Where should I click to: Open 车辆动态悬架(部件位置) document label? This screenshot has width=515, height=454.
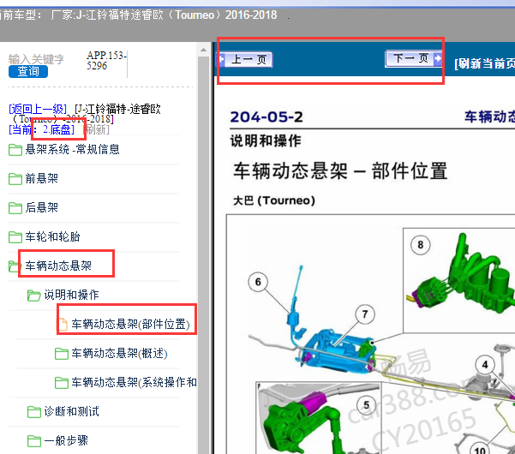coord(131,324)
